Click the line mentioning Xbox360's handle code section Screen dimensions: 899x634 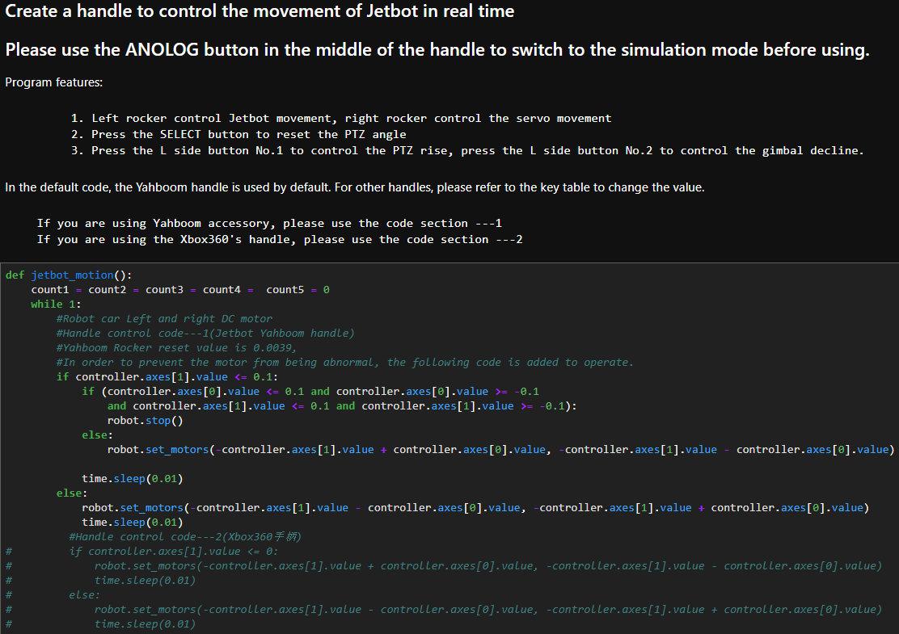tap(280, 239)
